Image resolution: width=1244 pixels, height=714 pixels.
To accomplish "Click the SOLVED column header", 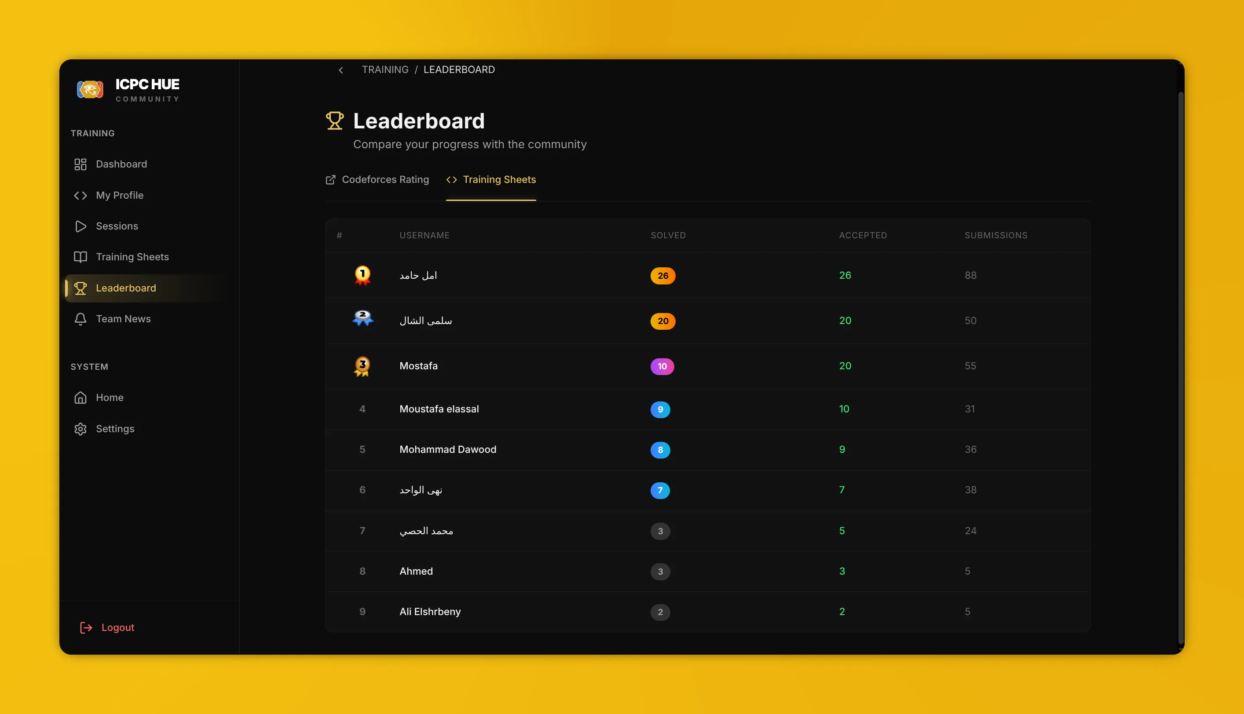I will click(x=668, y=235).
